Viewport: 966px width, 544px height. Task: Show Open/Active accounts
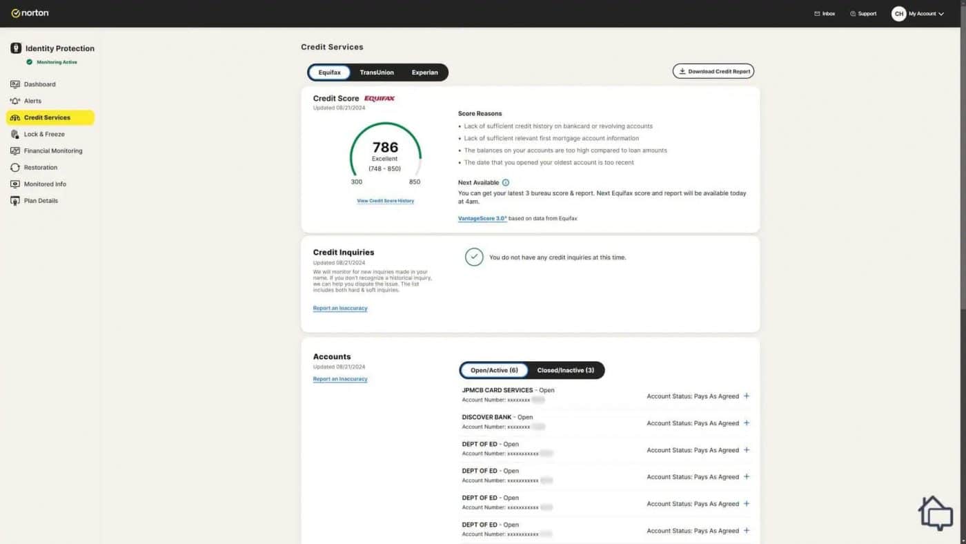click(494, 370)
